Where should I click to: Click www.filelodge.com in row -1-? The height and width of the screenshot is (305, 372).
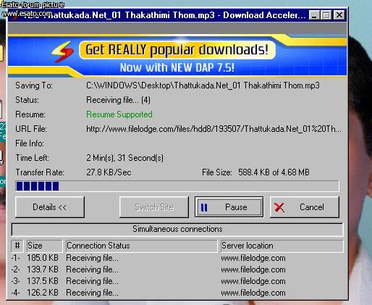tap(253, 258)
